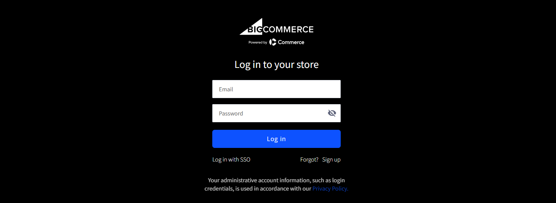Show the password using the eye icon

coord(332,113)
